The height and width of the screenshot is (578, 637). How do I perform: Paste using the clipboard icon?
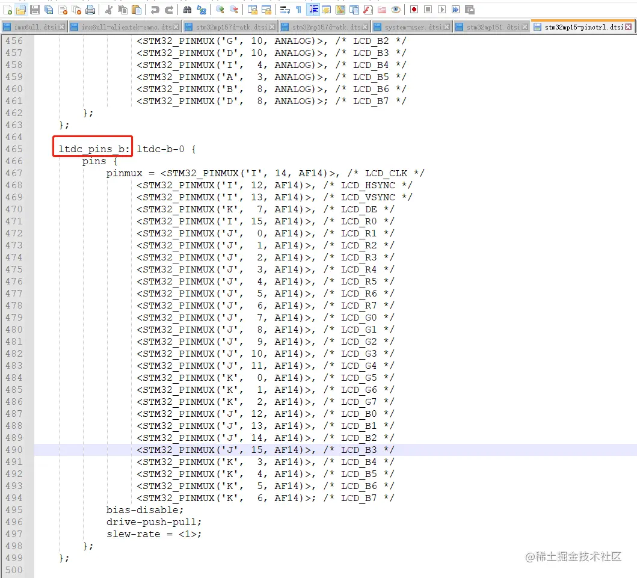(x=137, y=10)
